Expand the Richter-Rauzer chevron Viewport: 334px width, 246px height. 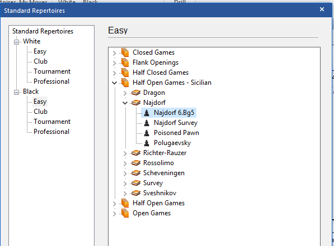tap(125, 153)
